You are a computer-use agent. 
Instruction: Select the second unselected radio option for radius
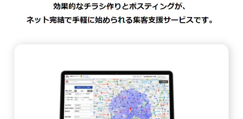click(66, 100)
